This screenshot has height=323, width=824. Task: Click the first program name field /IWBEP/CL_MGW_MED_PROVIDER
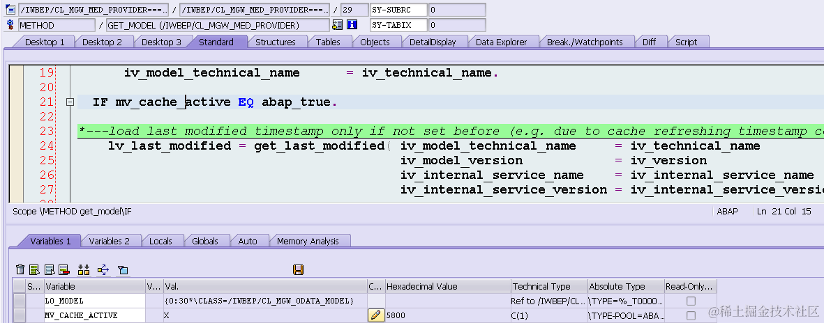click(x=93, y=10)
